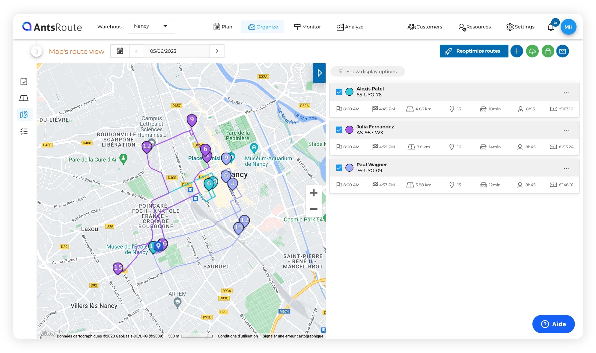Viewport: 596px width, 353px height.
Task: Click the layers/map sidebar icon
Action: (x=24, y=114)
